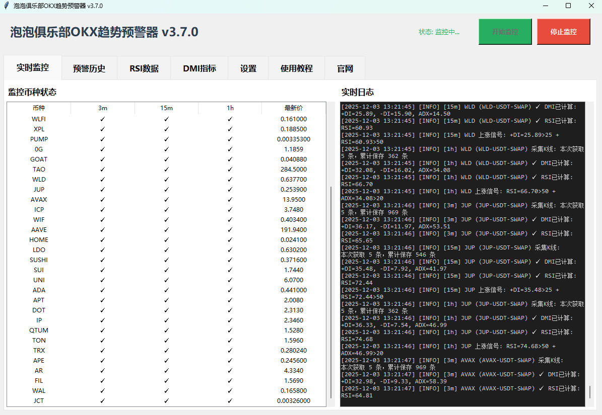Select the 官网 tab
602x415 pixels.
click(x=345, y=68)
